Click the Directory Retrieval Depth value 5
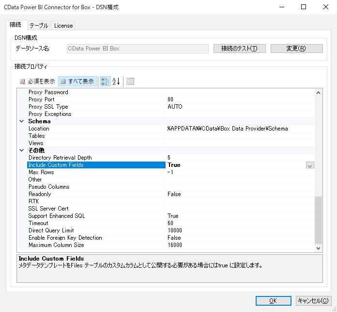The height and width of the screenshot is (312, 337). pos(169,158)
